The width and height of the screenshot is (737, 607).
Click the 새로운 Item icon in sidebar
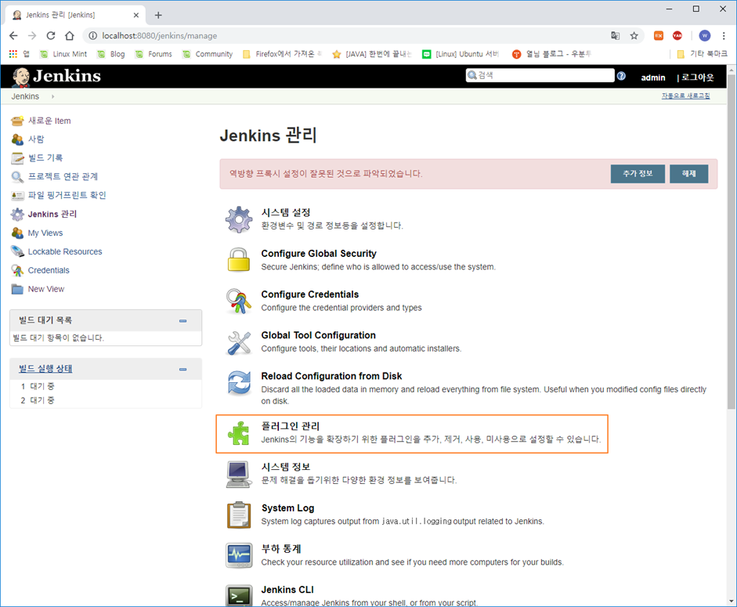point(17,121)
